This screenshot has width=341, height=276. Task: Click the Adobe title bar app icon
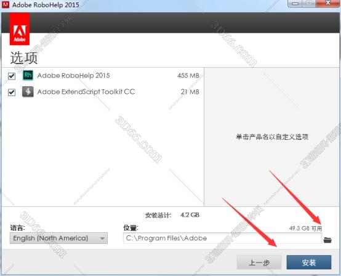(5, 4)
